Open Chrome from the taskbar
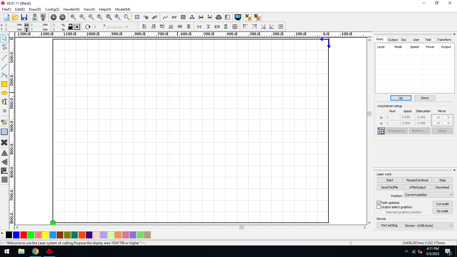 click(35, 251)
